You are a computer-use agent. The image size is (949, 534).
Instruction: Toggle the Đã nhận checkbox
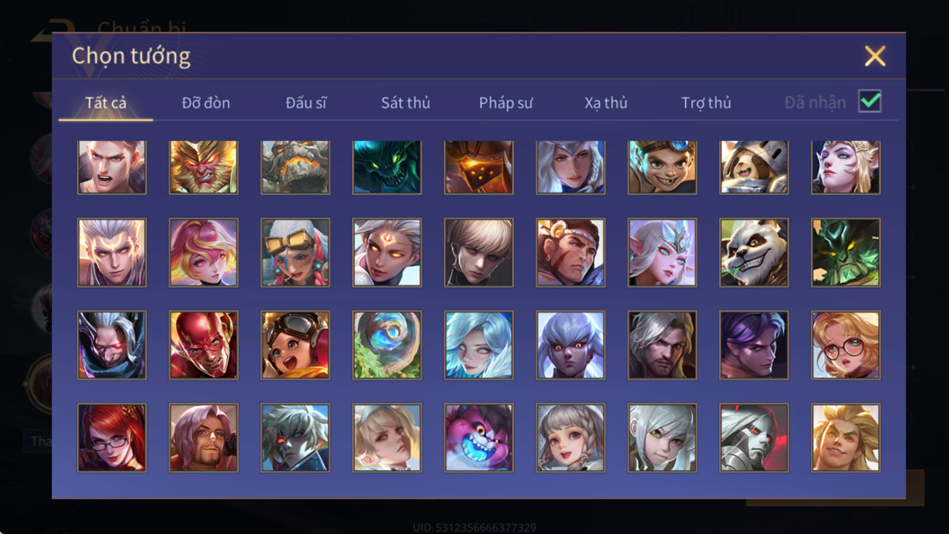pyautogui.click(x=870, y=101)
